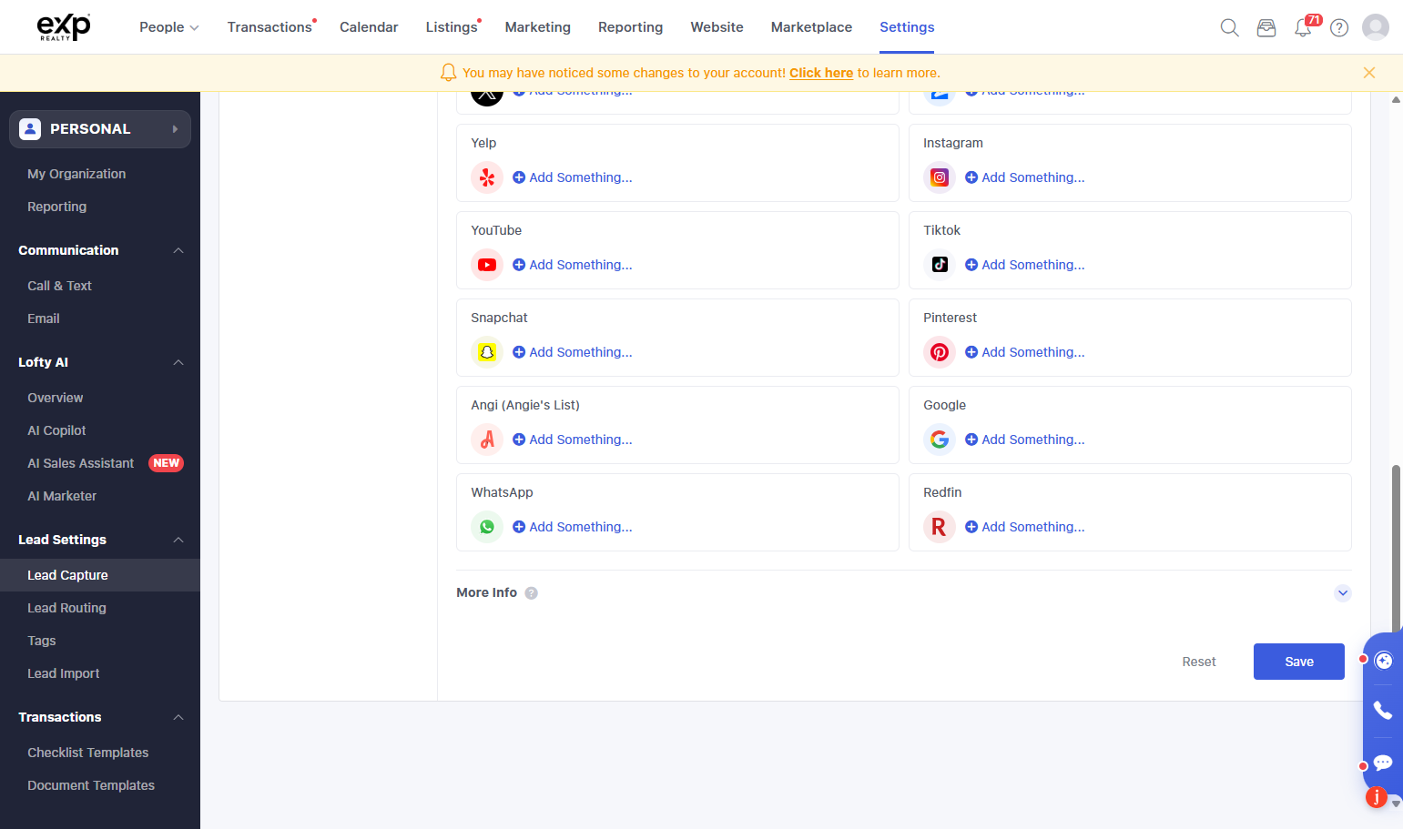
Task: Expand the More Info section chevron
Action: tap(1343, 593)
